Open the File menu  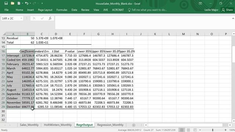pyautogui.click(x=7, y=10)
